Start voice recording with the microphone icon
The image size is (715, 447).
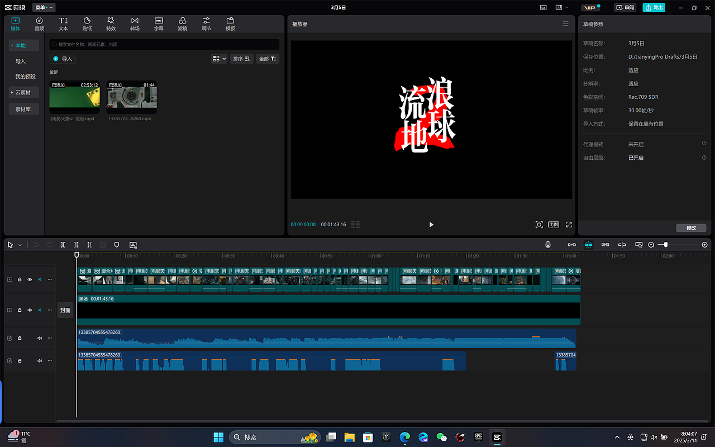point(548,245)
